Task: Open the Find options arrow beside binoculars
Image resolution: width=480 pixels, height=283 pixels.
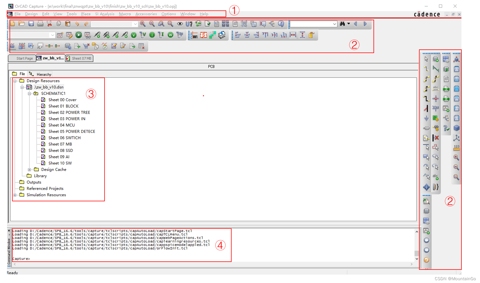Action: coord(348,24)
